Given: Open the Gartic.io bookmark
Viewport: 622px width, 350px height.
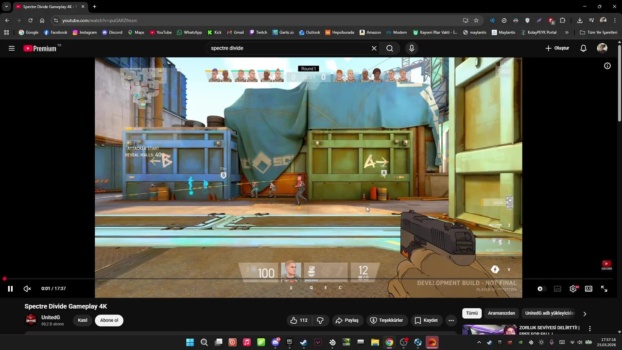Looking at the screenshot, I should (x=283, y=33).
